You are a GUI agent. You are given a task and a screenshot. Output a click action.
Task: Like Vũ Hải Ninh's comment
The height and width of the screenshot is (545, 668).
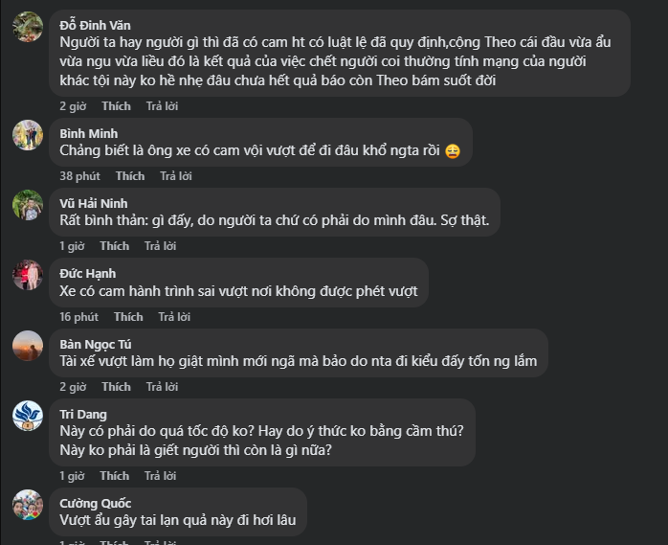114,246
